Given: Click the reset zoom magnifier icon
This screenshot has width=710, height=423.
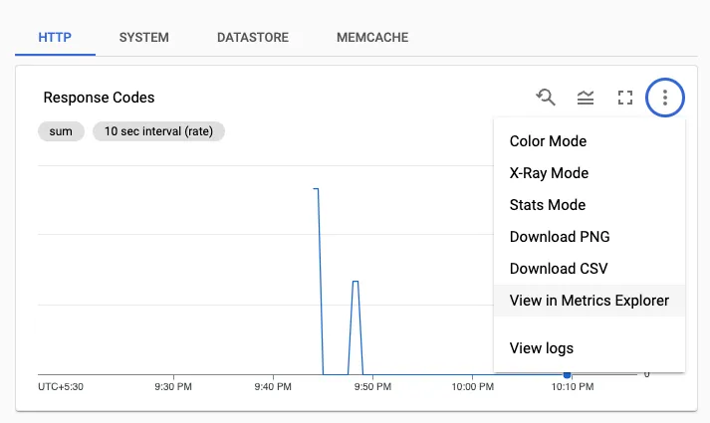Looking at the screenshot, I should click(546, 98).
